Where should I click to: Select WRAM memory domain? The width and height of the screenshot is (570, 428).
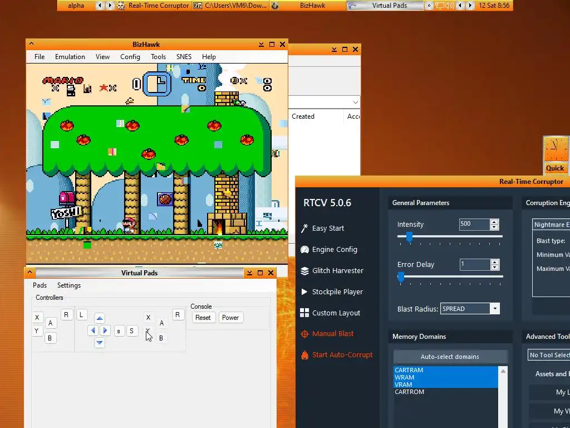446,377
